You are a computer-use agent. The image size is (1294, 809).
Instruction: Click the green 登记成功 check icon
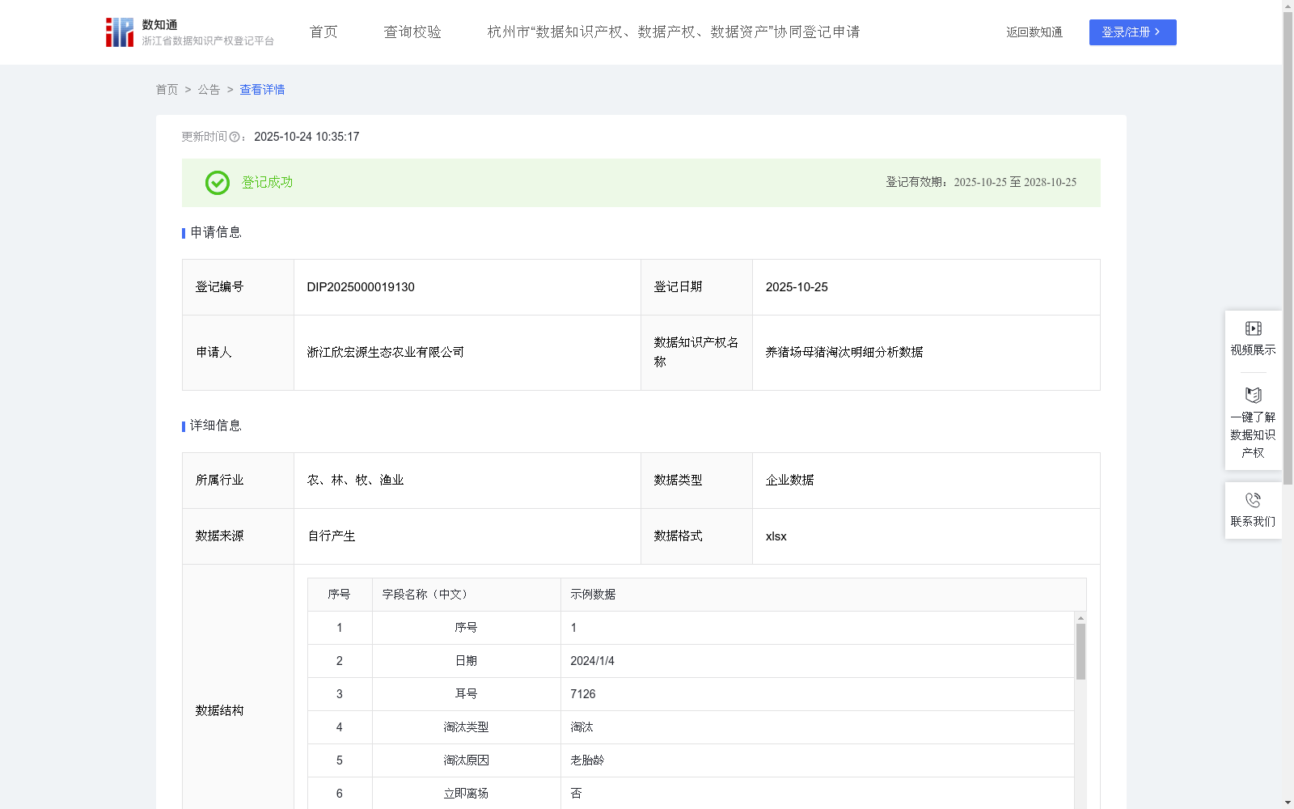coord(217,183)
